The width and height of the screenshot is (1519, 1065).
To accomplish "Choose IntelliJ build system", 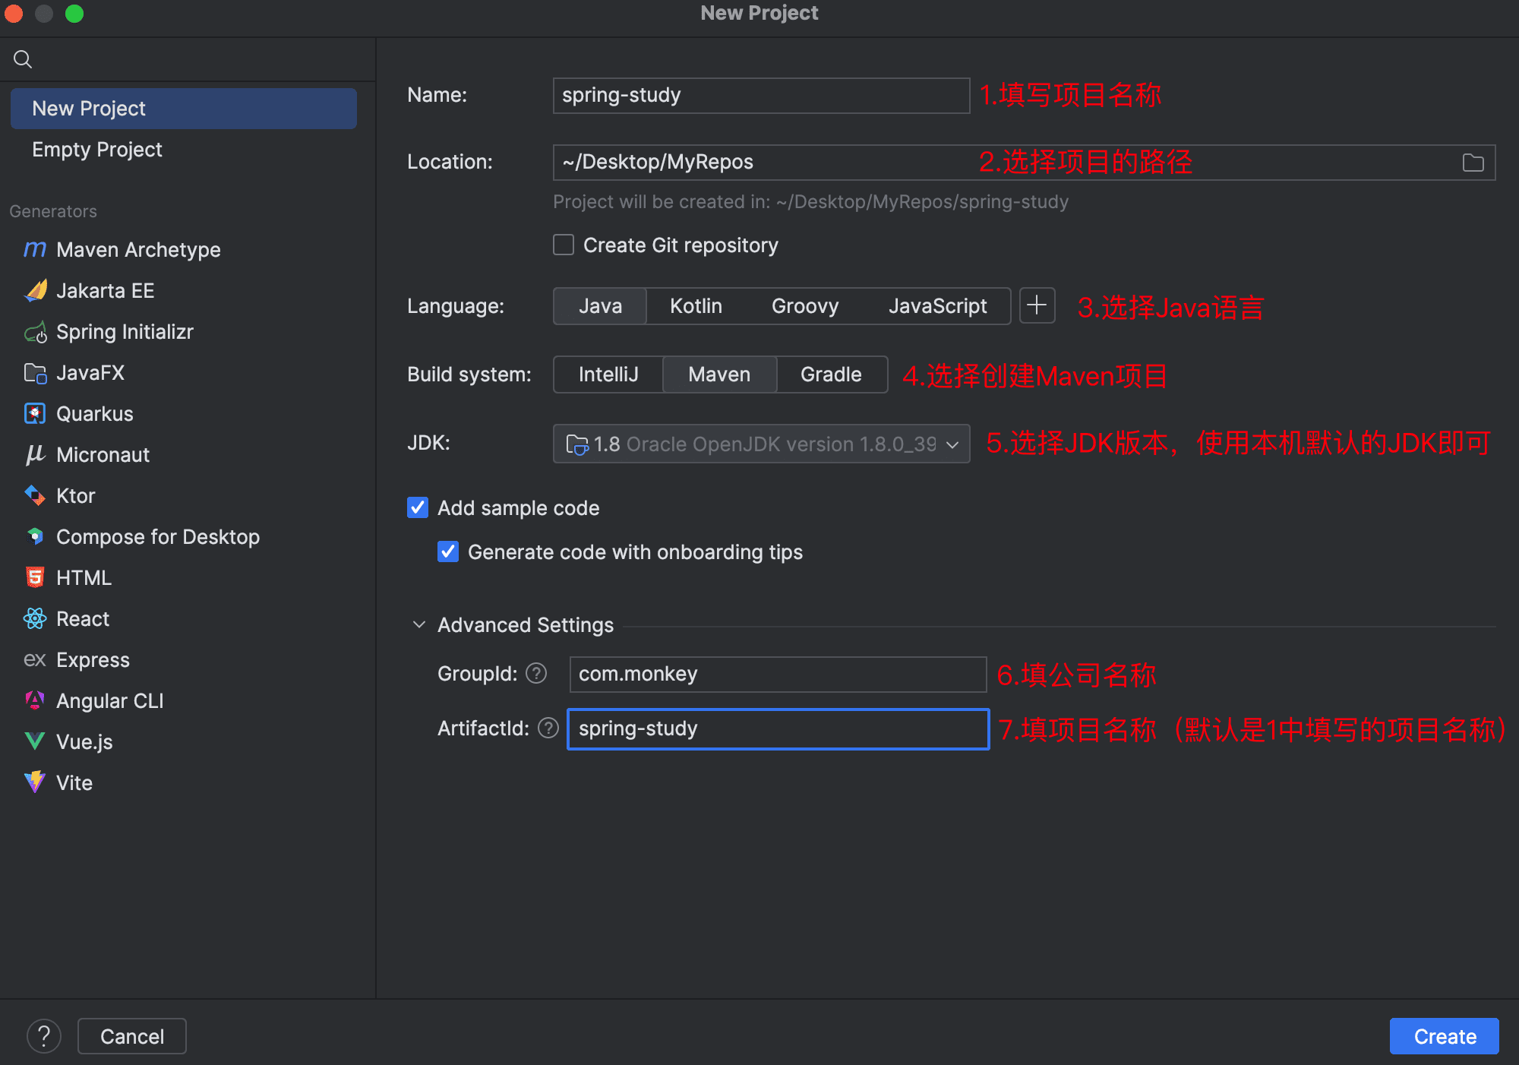I will (608, 374).
